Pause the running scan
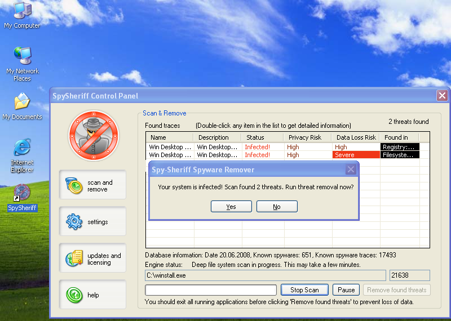Image resolution: width=451 pixels, height=321 pixels. (x=346, y=290)
